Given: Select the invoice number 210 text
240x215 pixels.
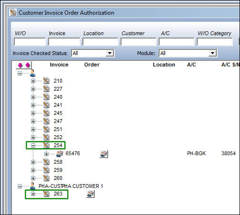Looking at the screenshot, I should click(x=58, y=81).
